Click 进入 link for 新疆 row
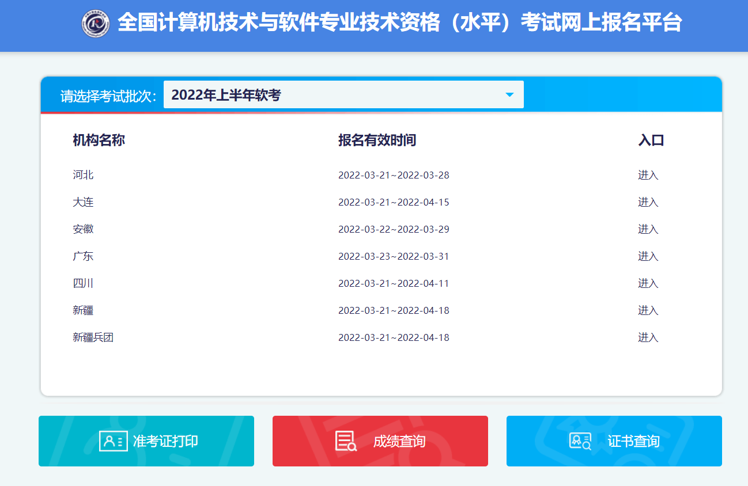This screenshot has height=486, width=748. click(x=648, y=310)
